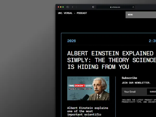Click the padlock icon in address bar

tap(111, 7)
